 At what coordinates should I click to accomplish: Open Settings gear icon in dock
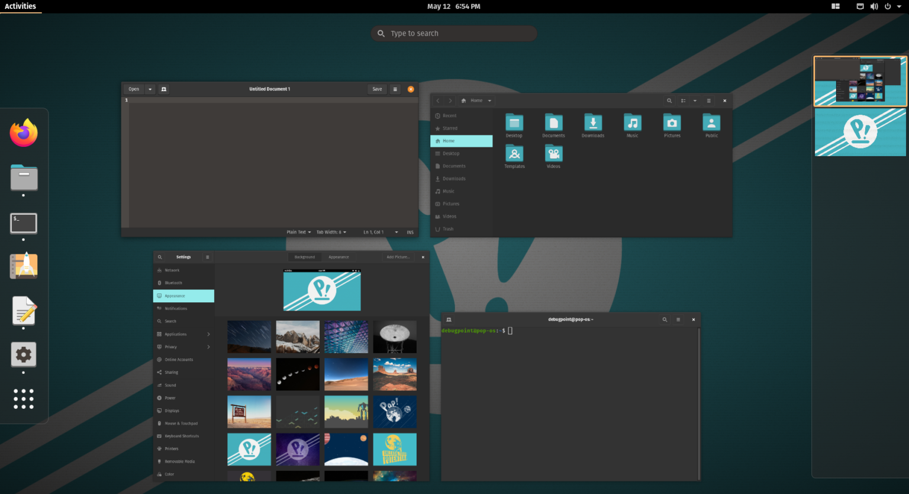coord(24,355)
